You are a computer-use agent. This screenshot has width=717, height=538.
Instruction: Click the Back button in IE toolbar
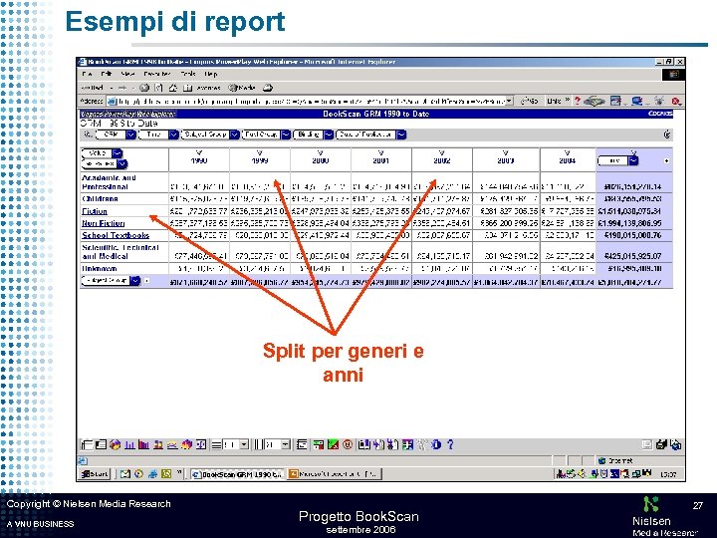(x=94, y=88)
